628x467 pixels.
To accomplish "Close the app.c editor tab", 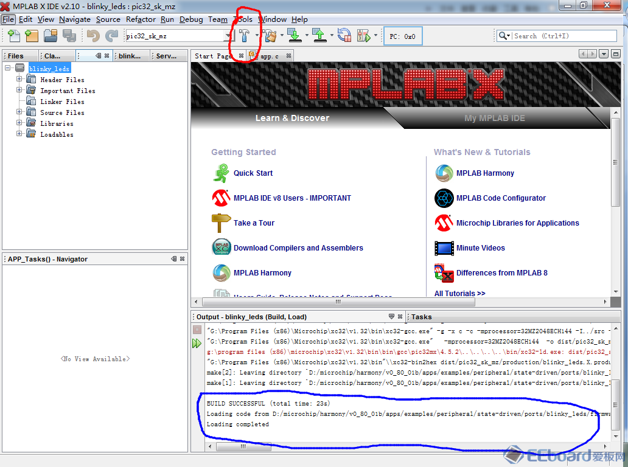I will 288,56.
